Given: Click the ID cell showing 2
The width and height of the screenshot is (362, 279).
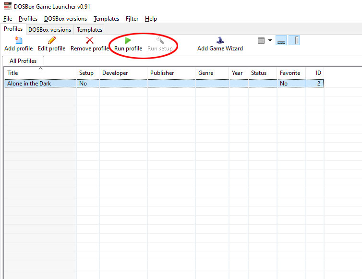Looking at the screenshot, I should (x=314, y=84).
